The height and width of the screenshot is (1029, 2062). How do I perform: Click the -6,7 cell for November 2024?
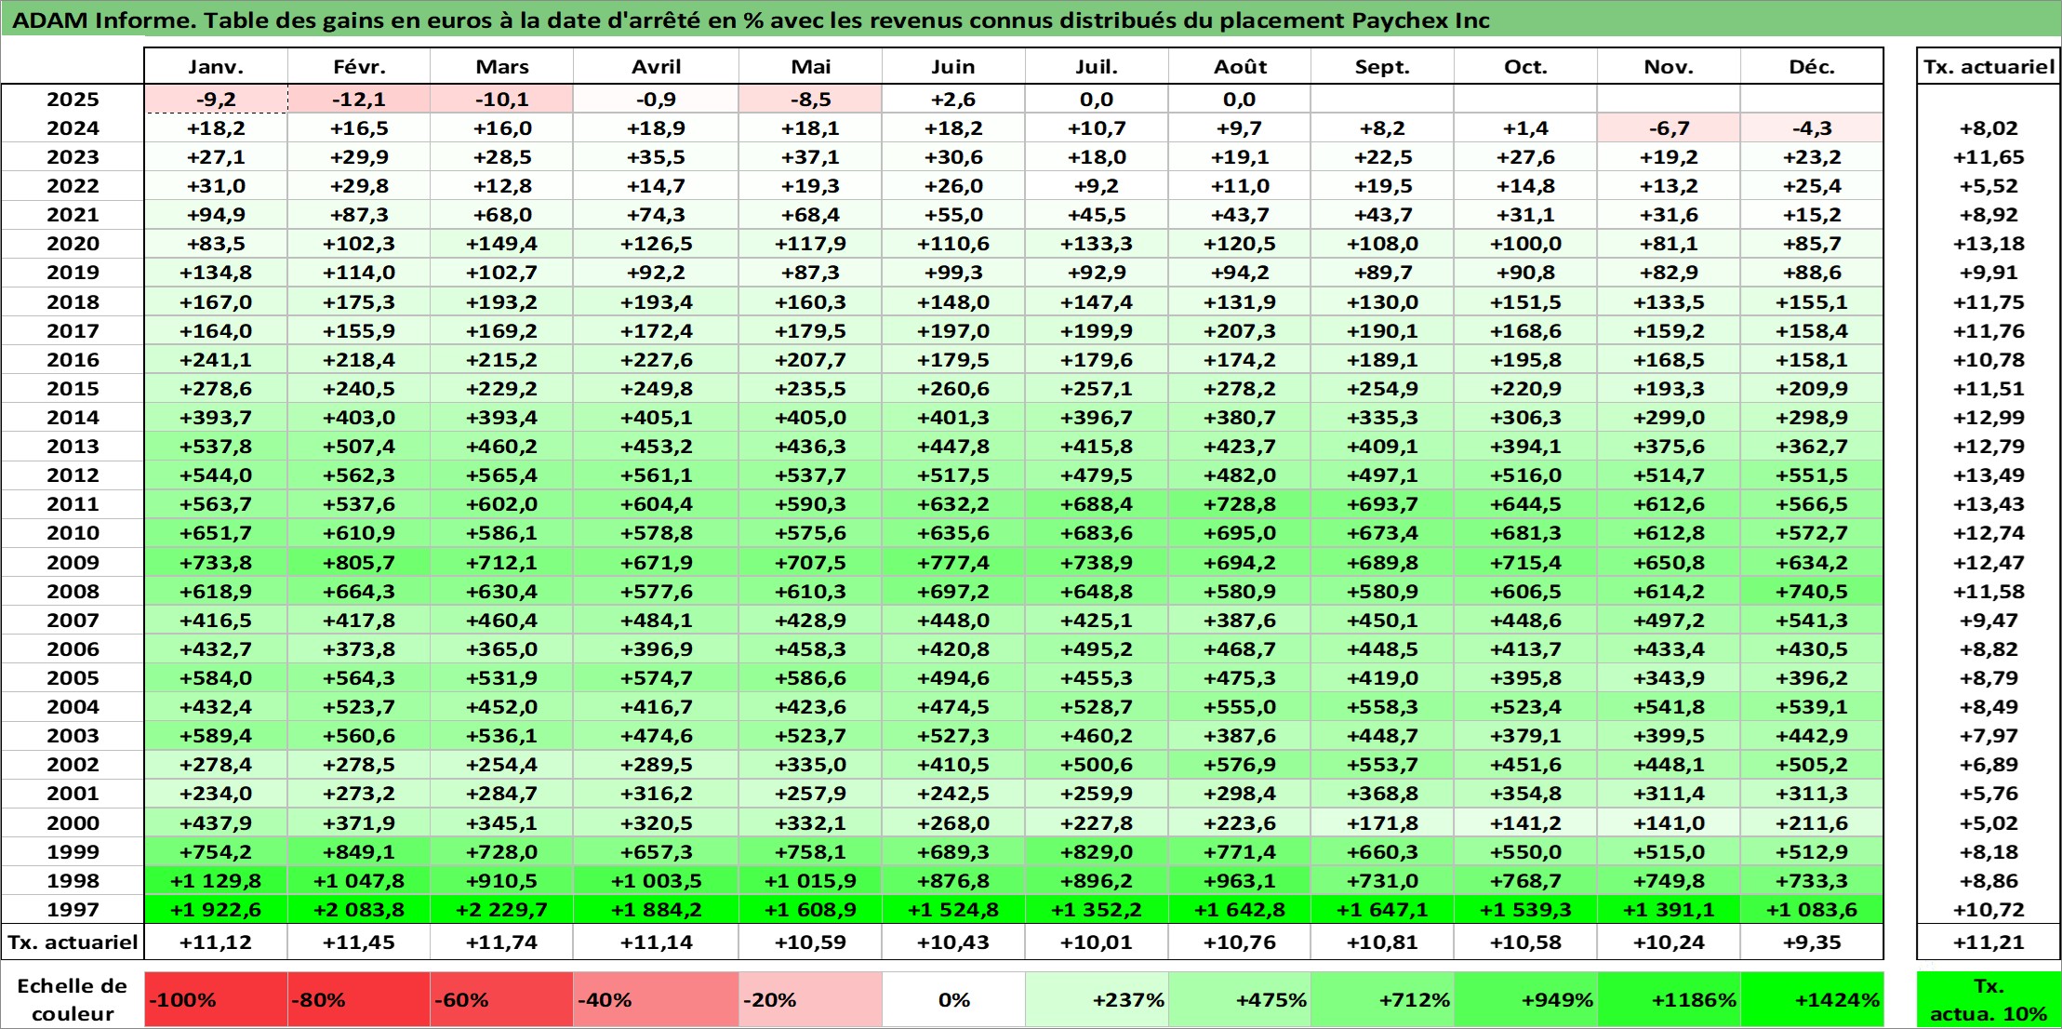(1669, 127)
